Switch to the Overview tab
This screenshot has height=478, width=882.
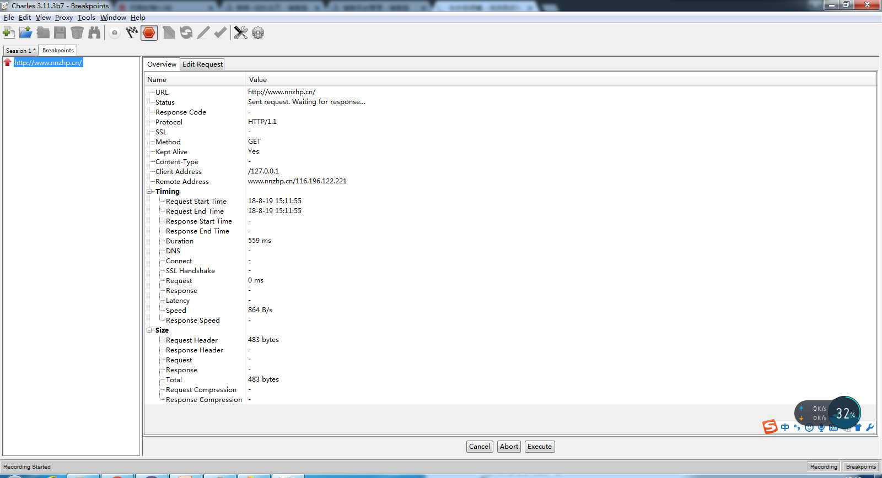162,64
